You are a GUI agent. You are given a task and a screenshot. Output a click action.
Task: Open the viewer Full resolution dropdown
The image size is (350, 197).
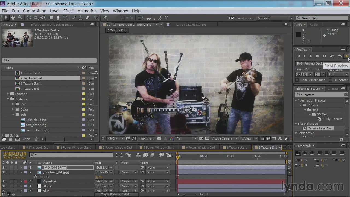186,139
